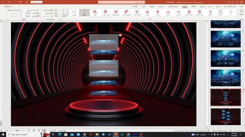Apply the مسح (Wipe) exit effect
The image size is (245, 137).
click(168, 13)
